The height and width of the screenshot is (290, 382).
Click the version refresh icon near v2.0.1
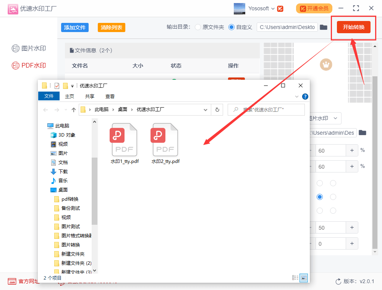coord(338,281)
